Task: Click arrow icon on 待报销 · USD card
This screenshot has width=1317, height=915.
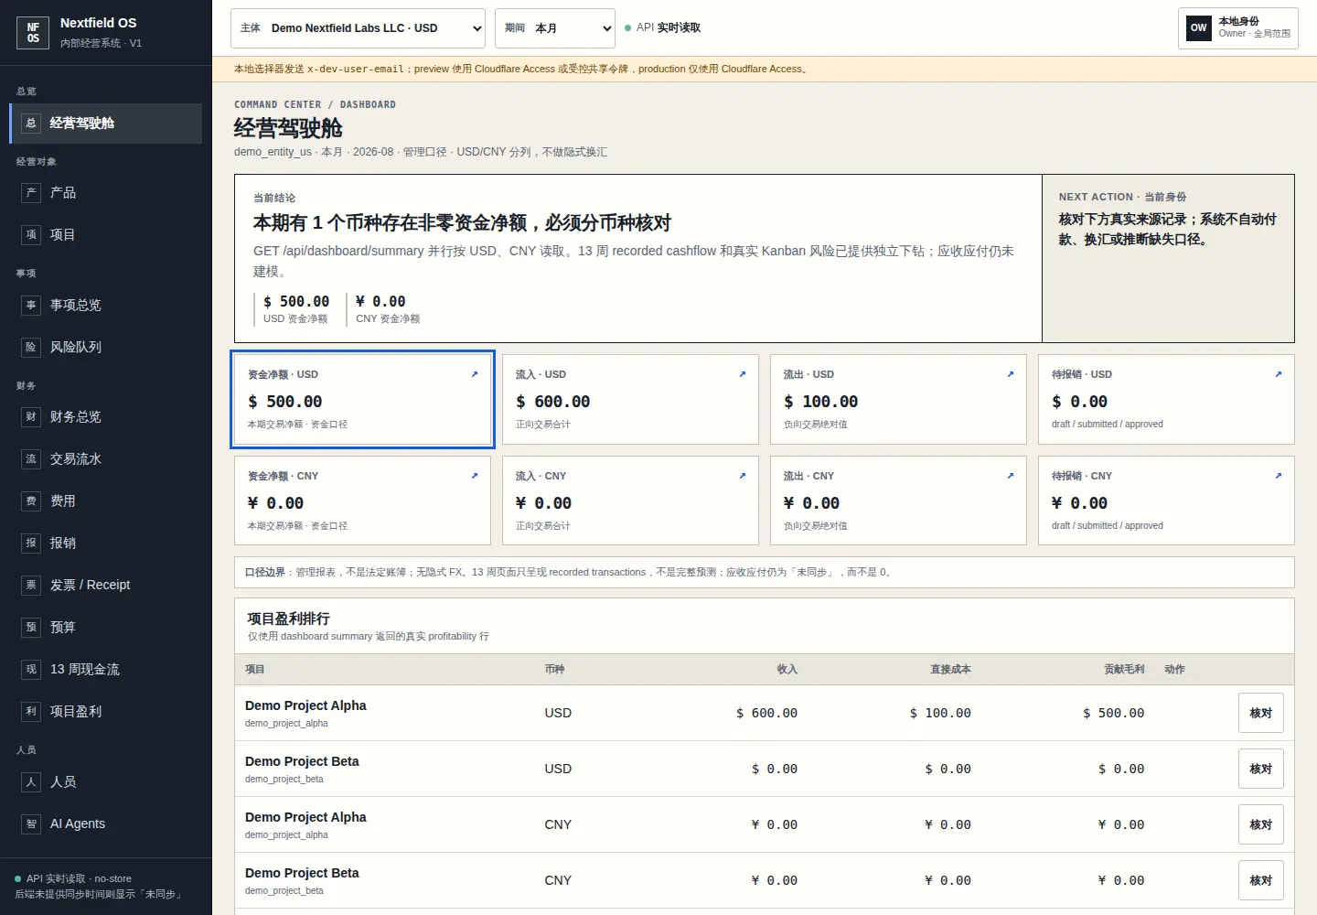Action: pos(1279,374)
